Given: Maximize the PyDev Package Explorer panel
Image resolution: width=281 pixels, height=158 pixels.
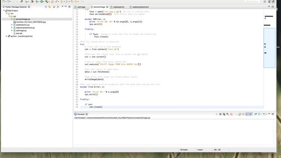Looking at the screenshot, I should (69, 7).
